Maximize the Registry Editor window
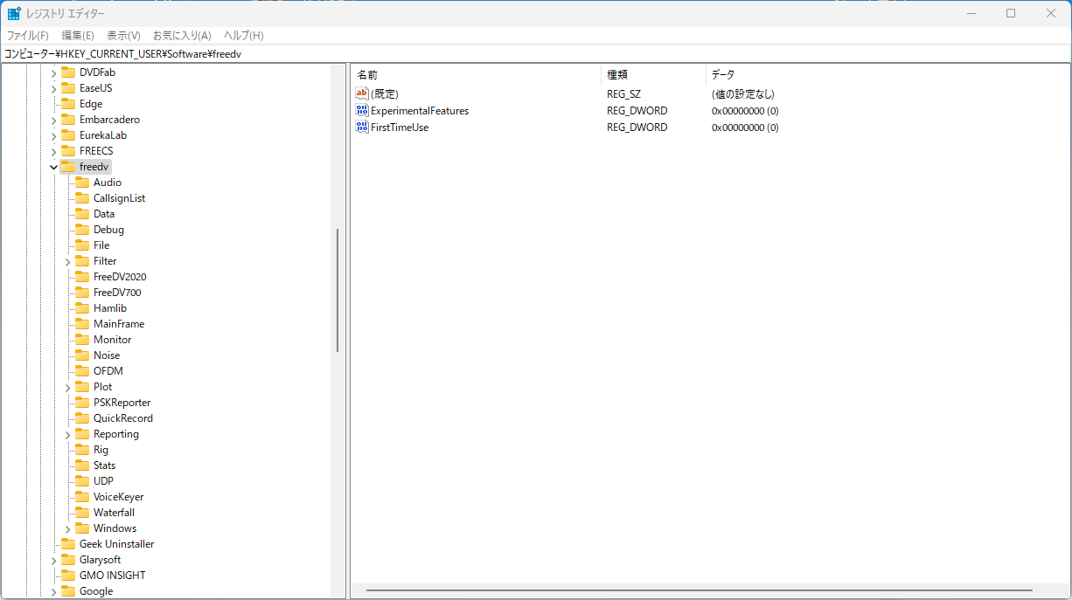This screenshot has width=1072, height=600. [1011, 13]
